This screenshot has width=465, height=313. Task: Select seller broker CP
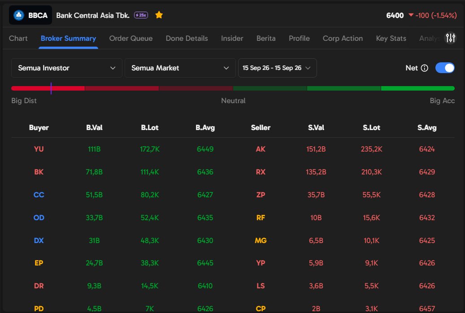point(261,309)
